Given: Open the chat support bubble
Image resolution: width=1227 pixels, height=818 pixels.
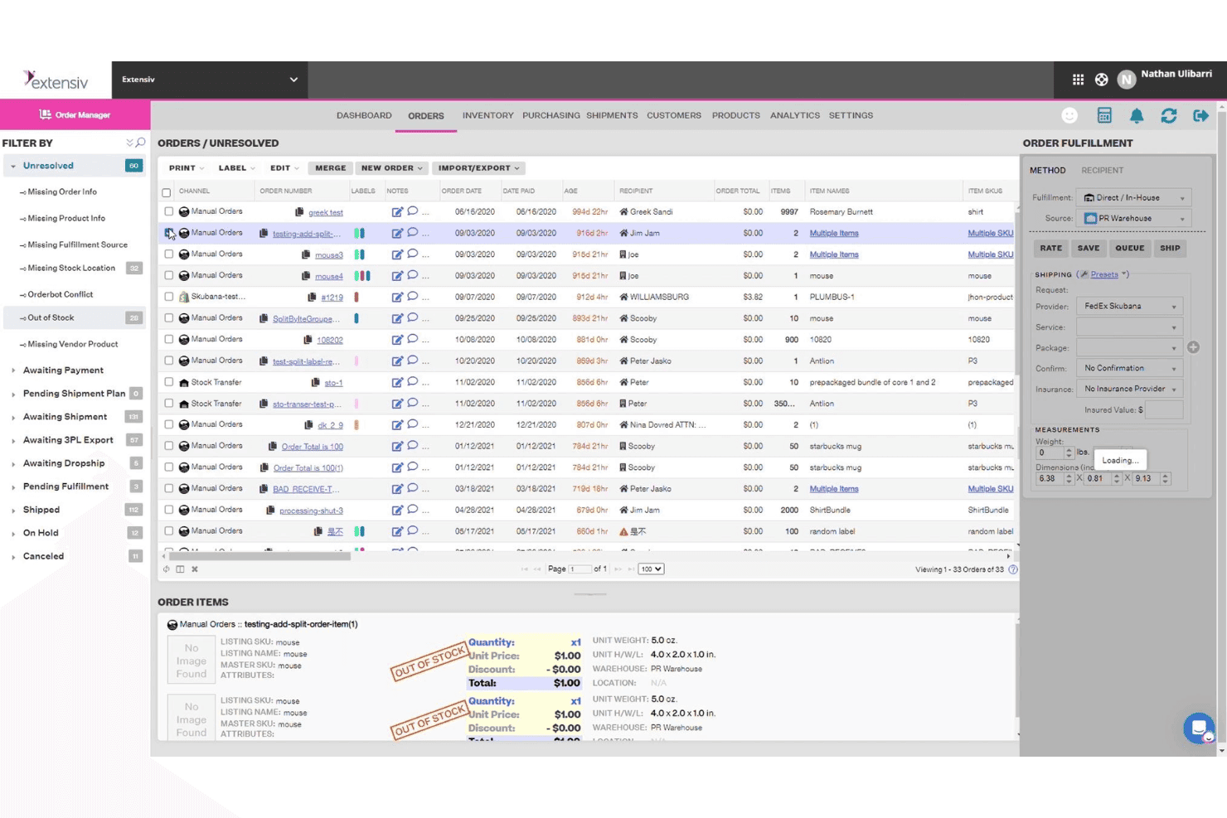Looking at the screenshot, I should click(x=1199, y=728).
